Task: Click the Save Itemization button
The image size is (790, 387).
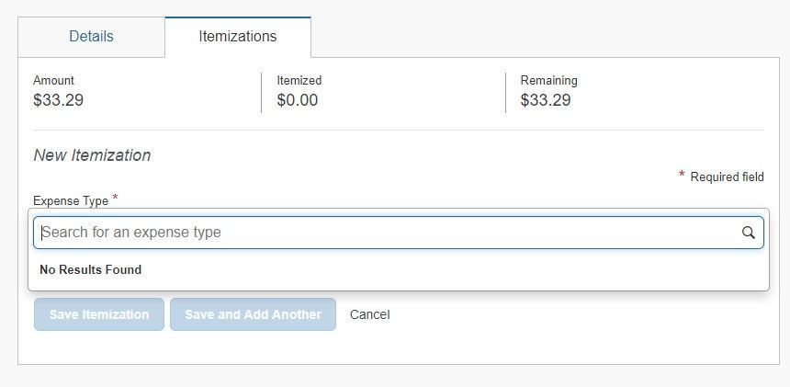Action: 99,314
